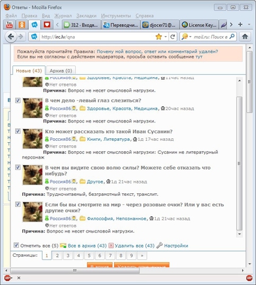The width and height of the screenshot is (256, 285).
Task: Toggle the Отметить все checkbox
Action: tap(16, 245)
